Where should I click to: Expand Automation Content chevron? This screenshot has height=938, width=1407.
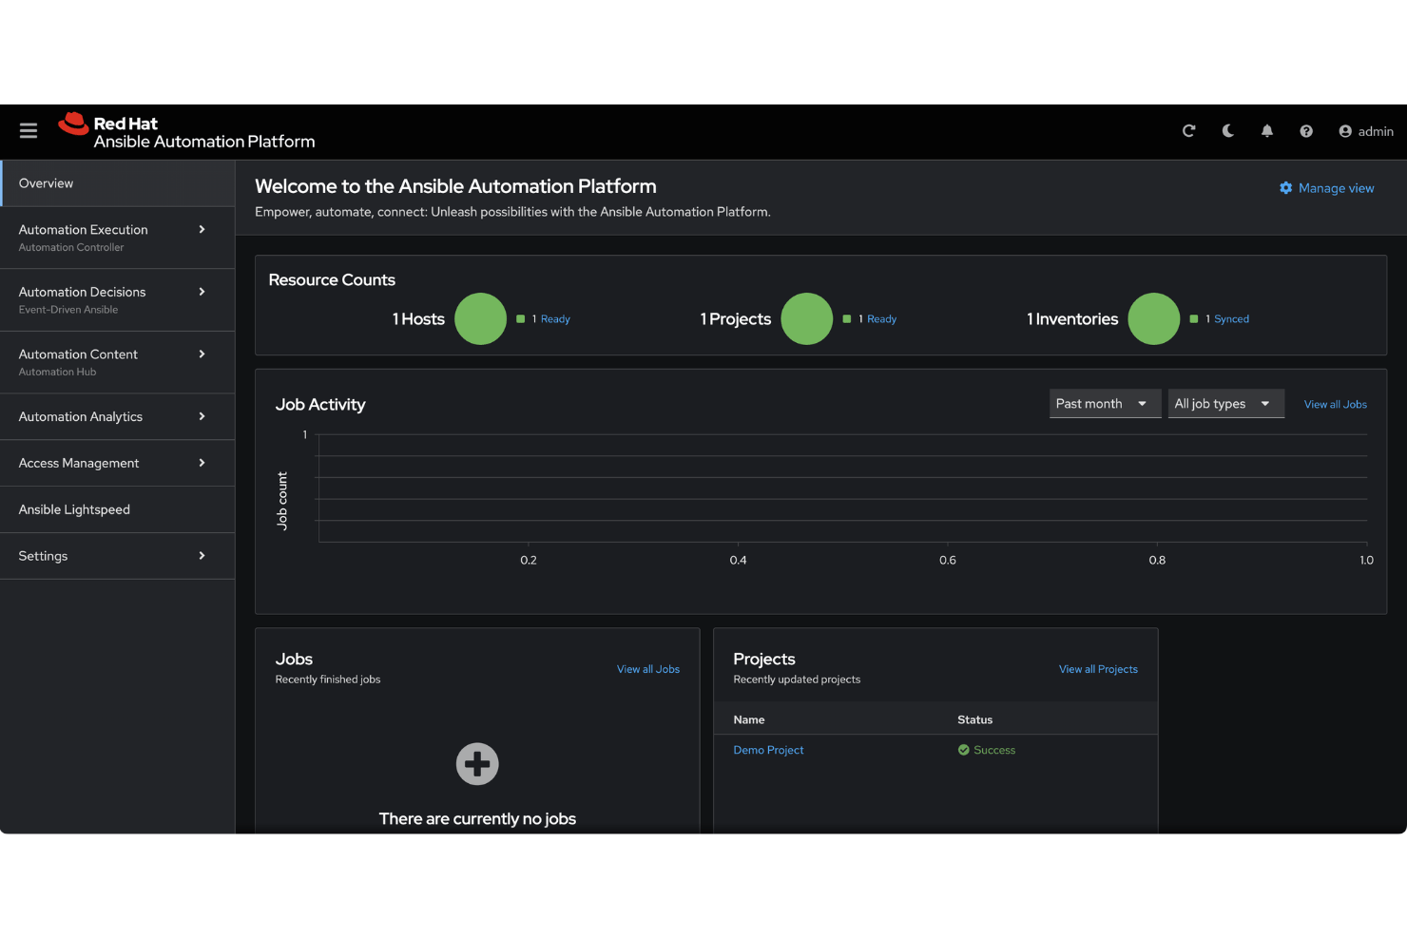click(202, 354)
